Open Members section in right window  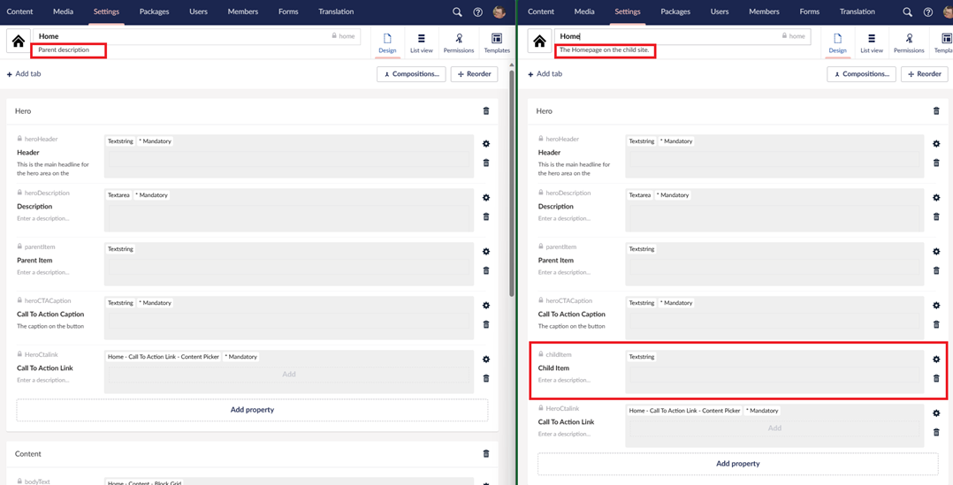(x=764, y=11)
